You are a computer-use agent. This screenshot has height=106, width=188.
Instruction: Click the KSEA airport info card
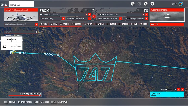(x=11, y=43)
